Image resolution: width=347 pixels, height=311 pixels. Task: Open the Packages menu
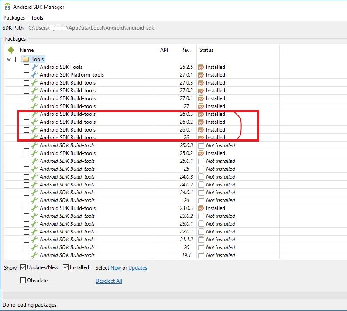pyautogui.click(x=14, y=18)
